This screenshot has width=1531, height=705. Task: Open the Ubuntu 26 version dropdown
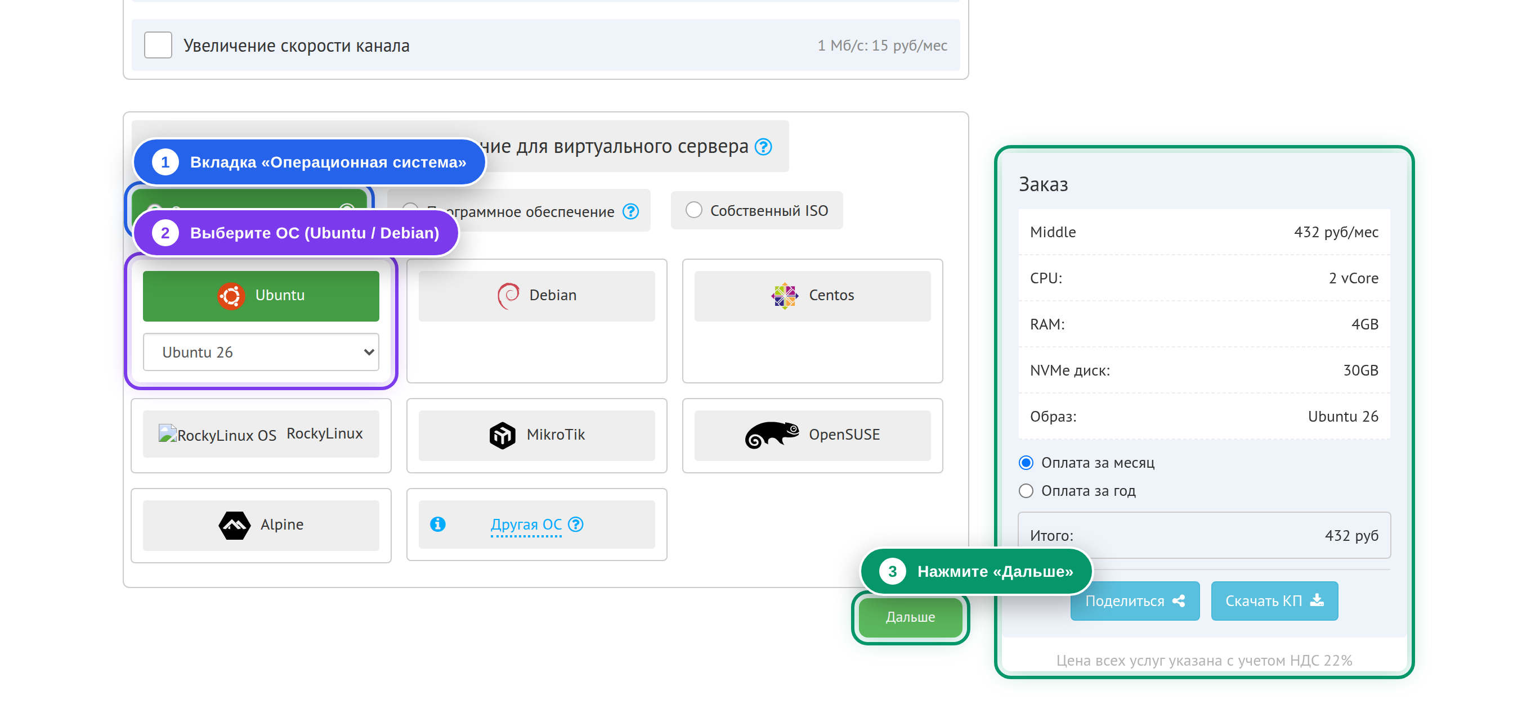tap(261, 352)
